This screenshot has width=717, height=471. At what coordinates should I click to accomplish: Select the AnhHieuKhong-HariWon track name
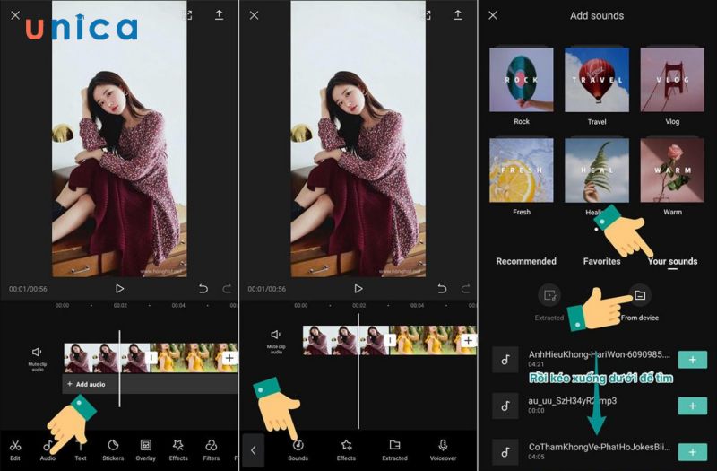pos(599,354)
